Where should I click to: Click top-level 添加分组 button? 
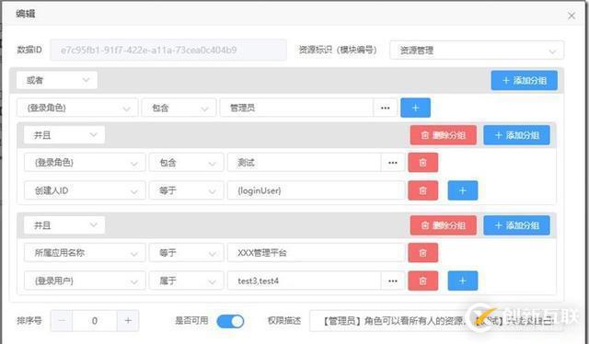(524, 80)
